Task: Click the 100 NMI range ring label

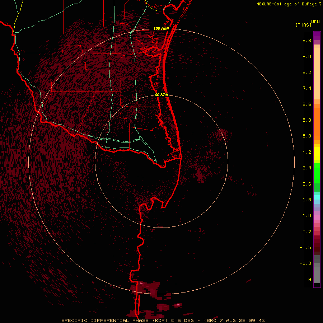Action: pos(161,28)
